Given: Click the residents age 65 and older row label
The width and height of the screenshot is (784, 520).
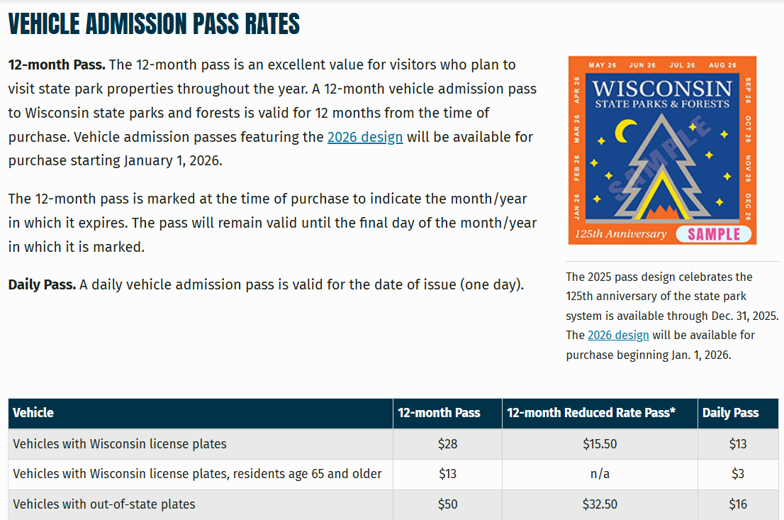Looking at the screenshot, I should coord(197,474).
